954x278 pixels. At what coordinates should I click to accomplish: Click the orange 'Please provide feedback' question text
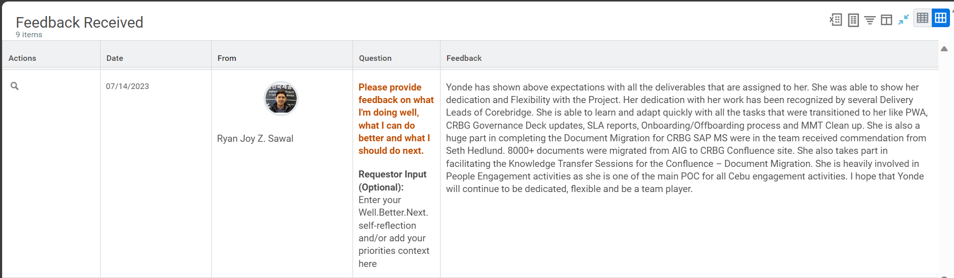396,119
